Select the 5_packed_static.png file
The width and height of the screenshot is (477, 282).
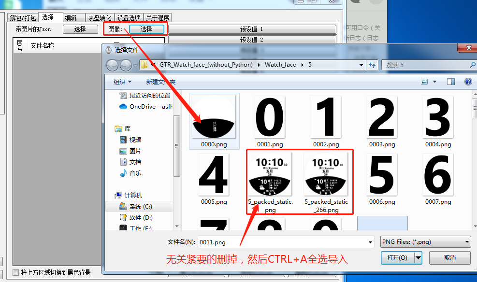270,183
